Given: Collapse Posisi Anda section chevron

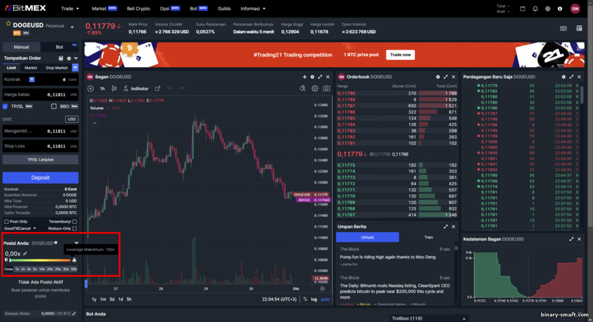Looking at the screenshot, I should click(77, 243).
